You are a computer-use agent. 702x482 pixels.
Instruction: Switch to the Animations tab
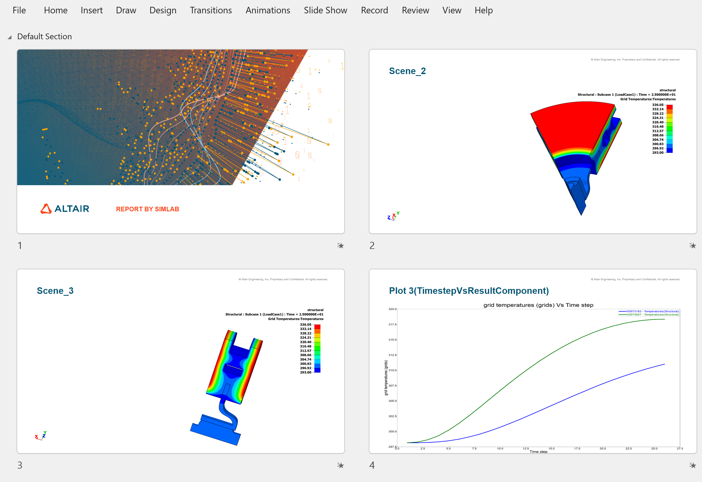(x=267, y=10)
